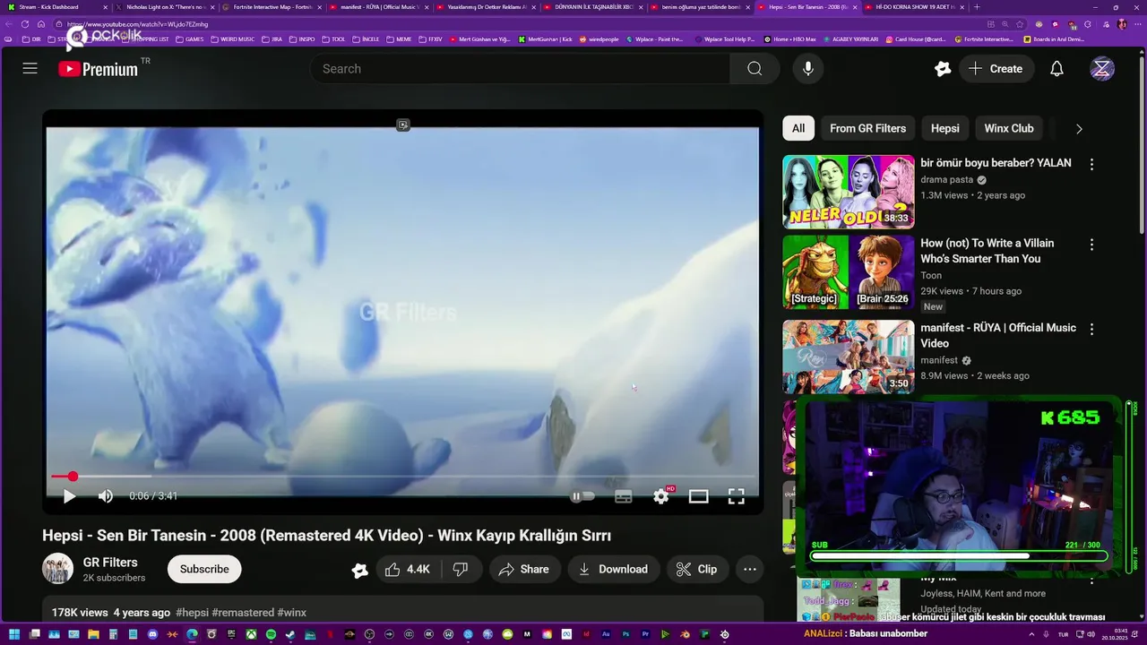The width and height of the screenshot is (1147, 645).
Task: Click the #hepsi hashtag
Action: click(x=192, y=613)
